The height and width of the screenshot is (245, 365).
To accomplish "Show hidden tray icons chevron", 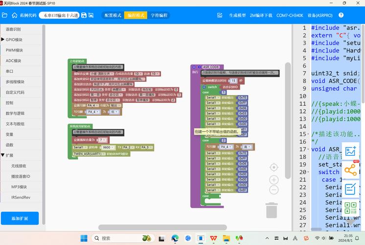I will (267, 238).
